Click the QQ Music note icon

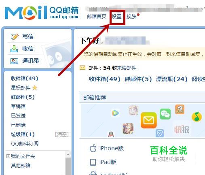point(197,117)
